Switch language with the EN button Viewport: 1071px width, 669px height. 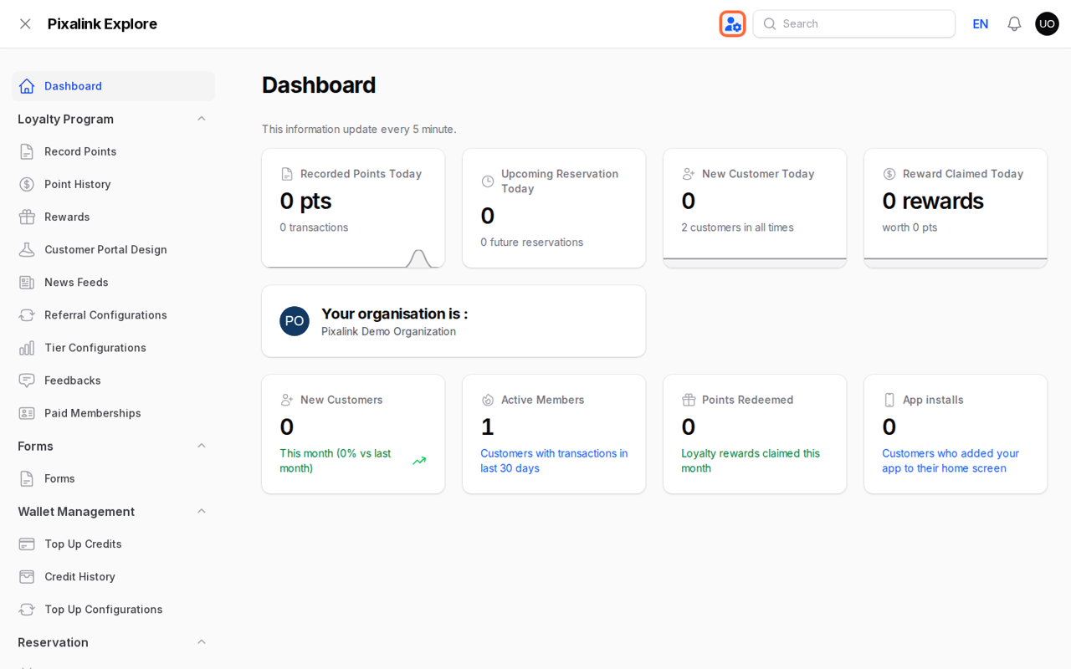981,23
